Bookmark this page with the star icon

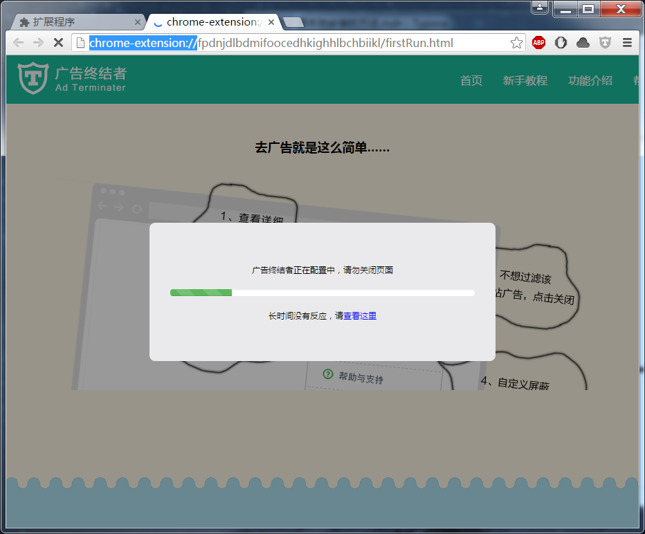pos(516,43)
